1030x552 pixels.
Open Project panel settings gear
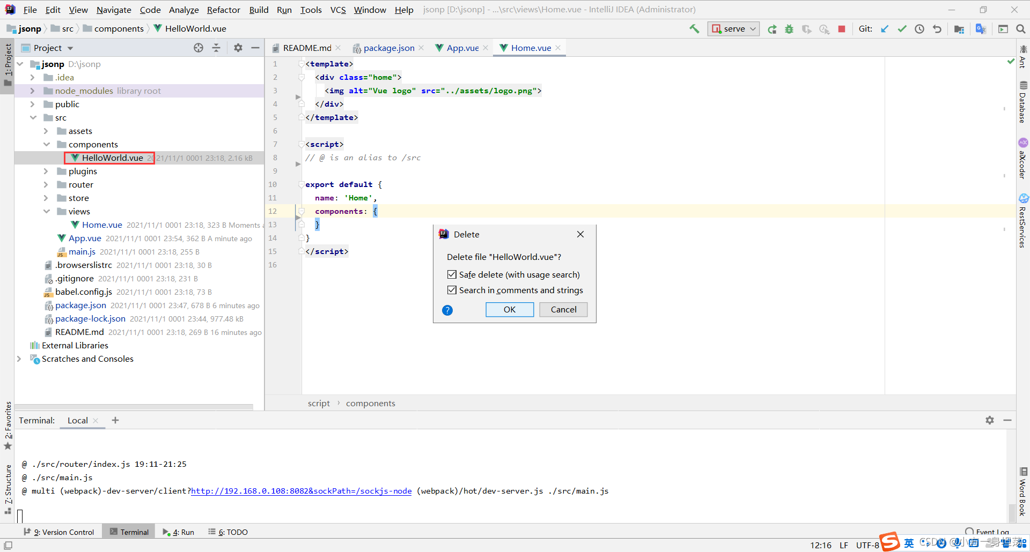pyautogui.click(x=238, y=48)
